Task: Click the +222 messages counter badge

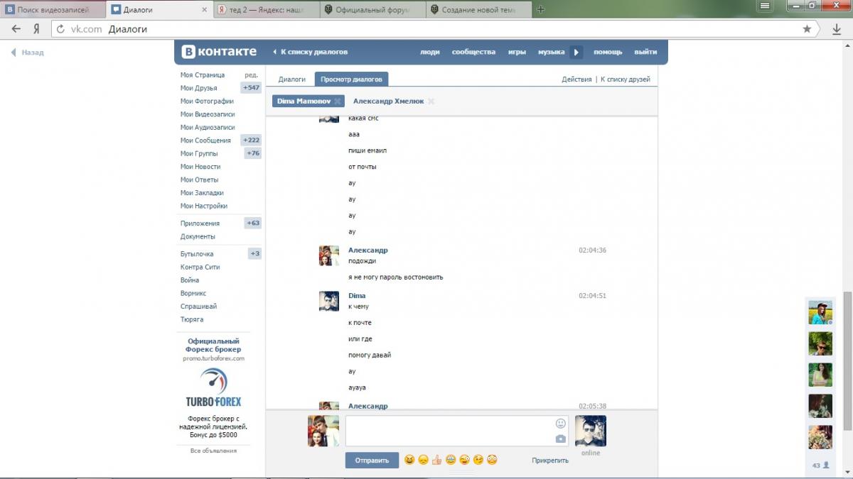Action: click(x=251, y=141)
